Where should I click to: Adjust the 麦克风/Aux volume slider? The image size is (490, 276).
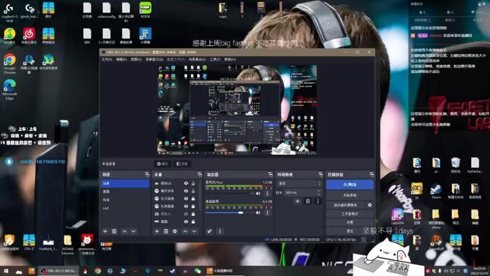coord(228,193)
